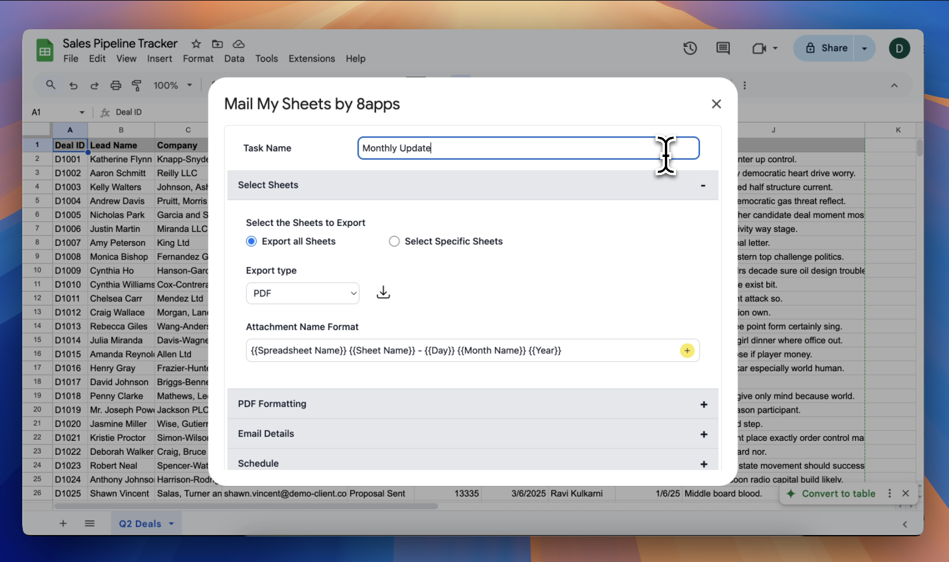Open the comments panel icon

(x=723, y=49)
